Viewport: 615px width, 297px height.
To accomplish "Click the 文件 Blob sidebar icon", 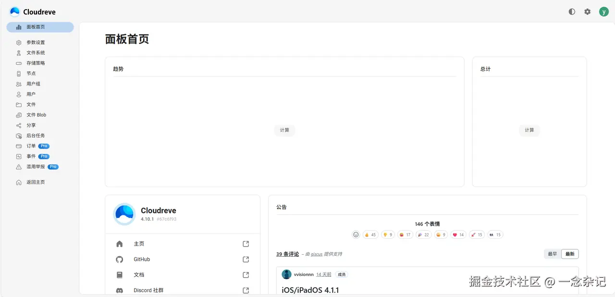I will (19, 115).
